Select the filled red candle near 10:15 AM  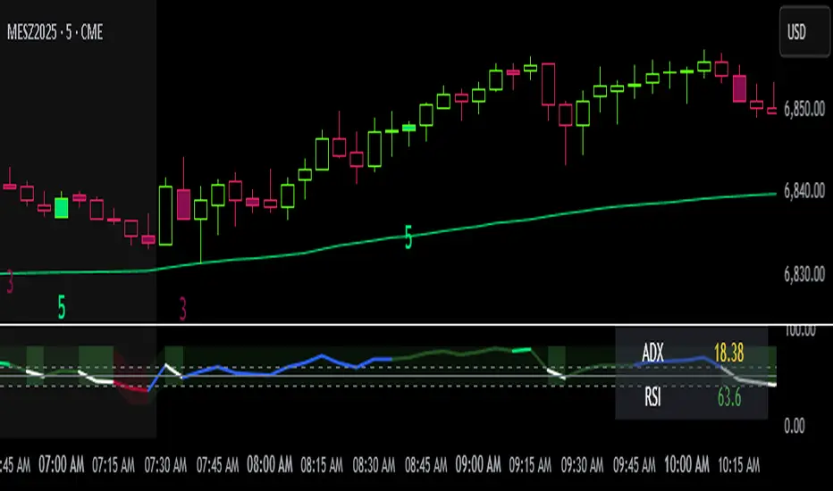pyautogui.click(x=739, y=88)
